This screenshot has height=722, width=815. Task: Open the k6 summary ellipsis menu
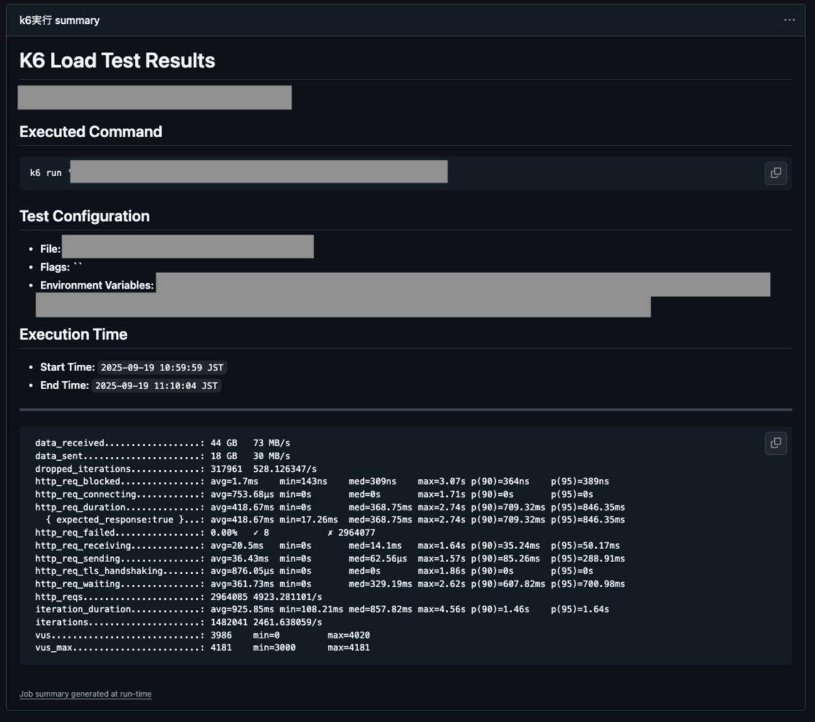[x=789, y=20]
